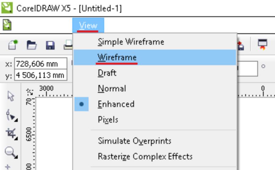Select the Zoom magnifier tool

(11, 152)
